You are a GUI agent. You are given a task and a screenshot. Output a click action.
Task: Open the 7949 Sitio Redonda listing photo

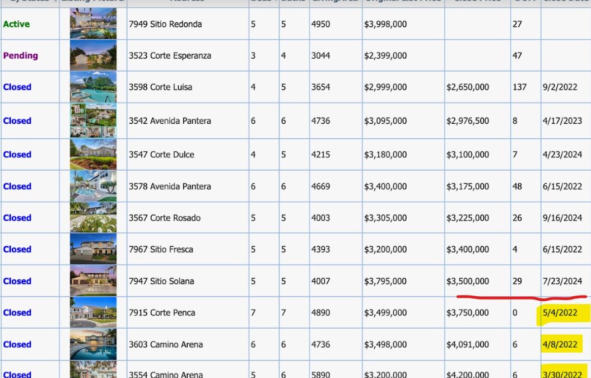point(93,24)
